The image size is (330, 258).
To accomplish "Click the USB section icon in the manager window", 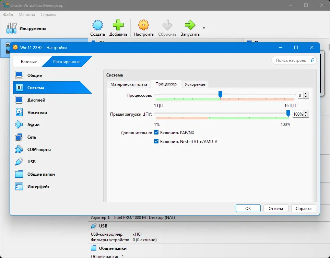I will 94,226.
